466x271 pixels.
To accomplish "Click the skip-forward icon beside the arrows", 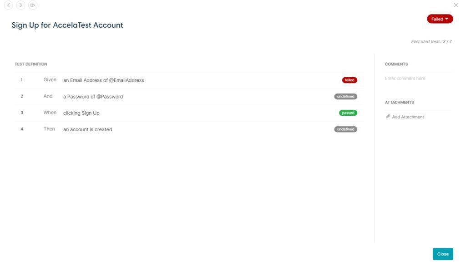I will tap(33, 5).
